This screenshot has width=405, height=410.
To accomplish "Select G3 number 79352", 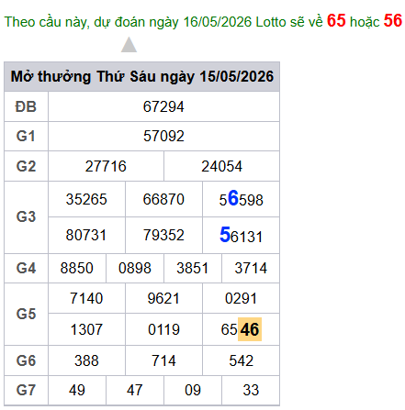I will [x=163, y=236].
